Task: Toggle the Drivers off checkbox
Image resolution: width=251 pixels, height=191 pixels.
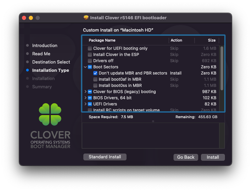Action: point(90,61)
